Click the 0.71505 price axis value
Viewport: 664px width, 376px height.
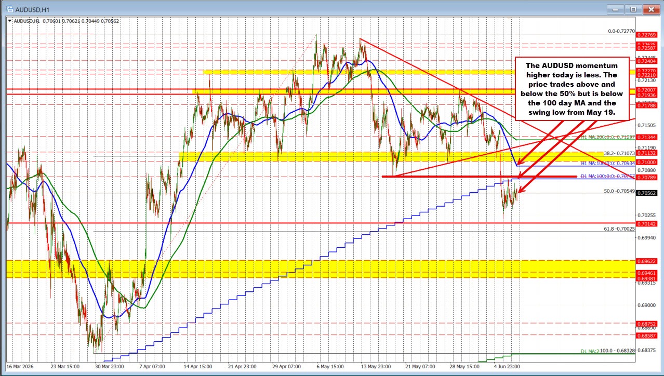point(646,125)
